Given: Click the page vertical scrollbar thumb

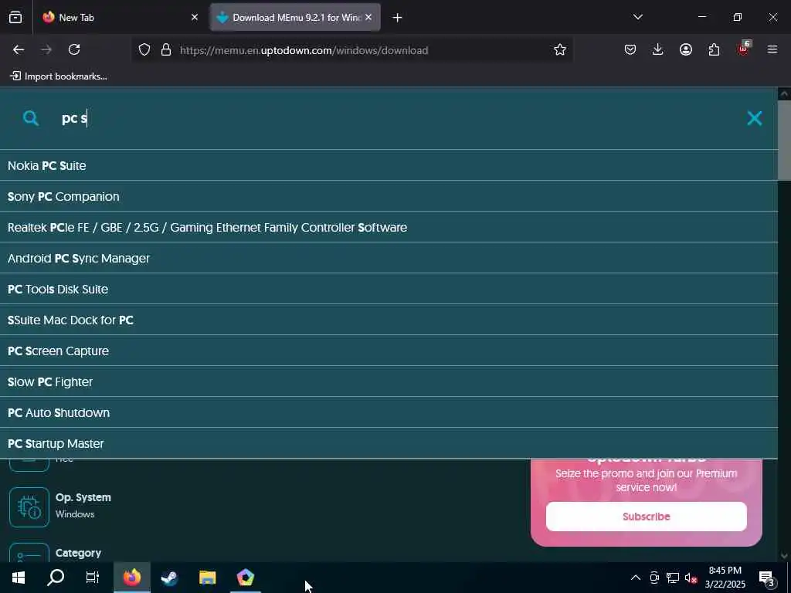Looking at the screenshot, I should [x=785, y=141].
